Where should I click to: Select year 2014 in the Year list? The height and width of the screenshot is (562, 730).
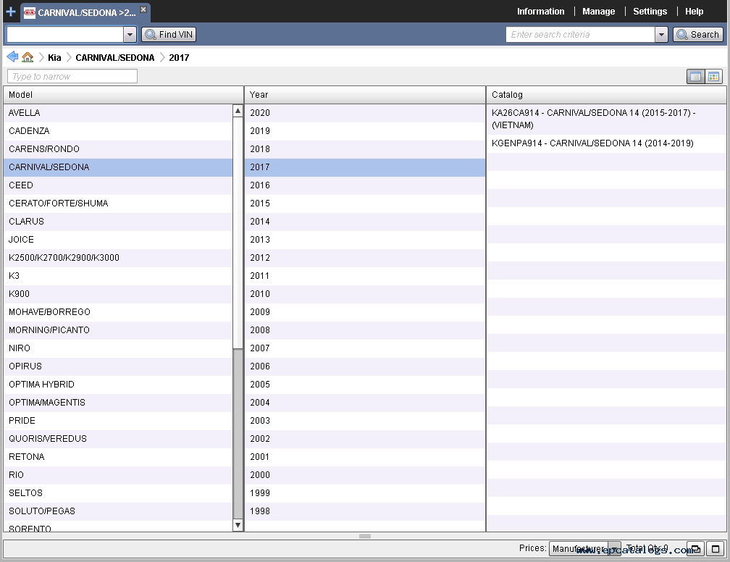[x=365, y=222]
